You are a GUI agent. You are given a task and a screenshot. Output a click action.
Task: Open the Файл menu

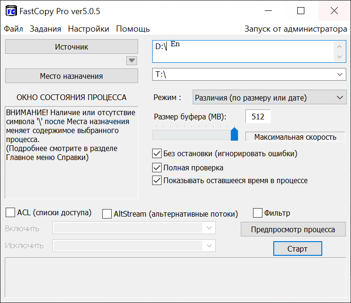(x=14, y=29)
